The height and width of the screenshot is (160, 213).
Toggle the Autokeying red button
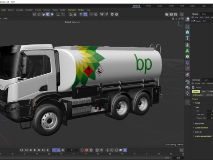pyautogui.click(x=87, y=150)
